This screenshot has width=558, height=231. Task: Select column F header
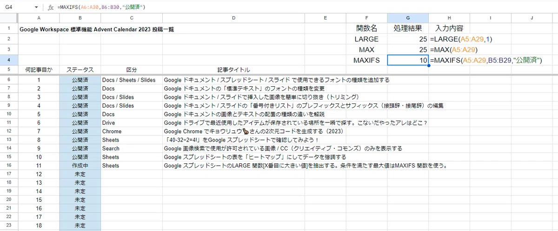click(367, 18)
